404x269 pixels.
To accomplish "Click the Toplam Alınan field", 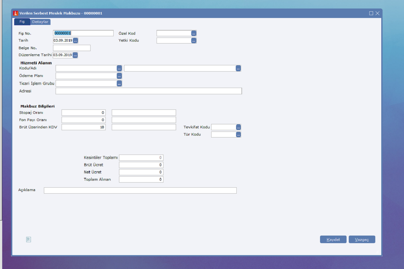I will click(x=141, y=179).
